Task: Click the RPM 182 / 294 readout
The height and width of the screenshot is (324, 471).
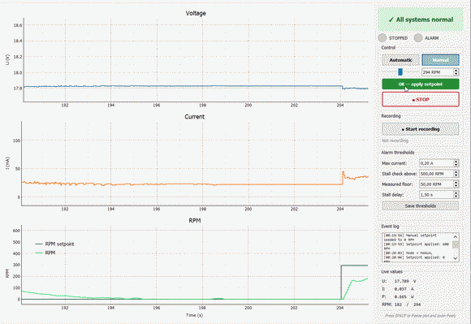Action: (401, 305)
